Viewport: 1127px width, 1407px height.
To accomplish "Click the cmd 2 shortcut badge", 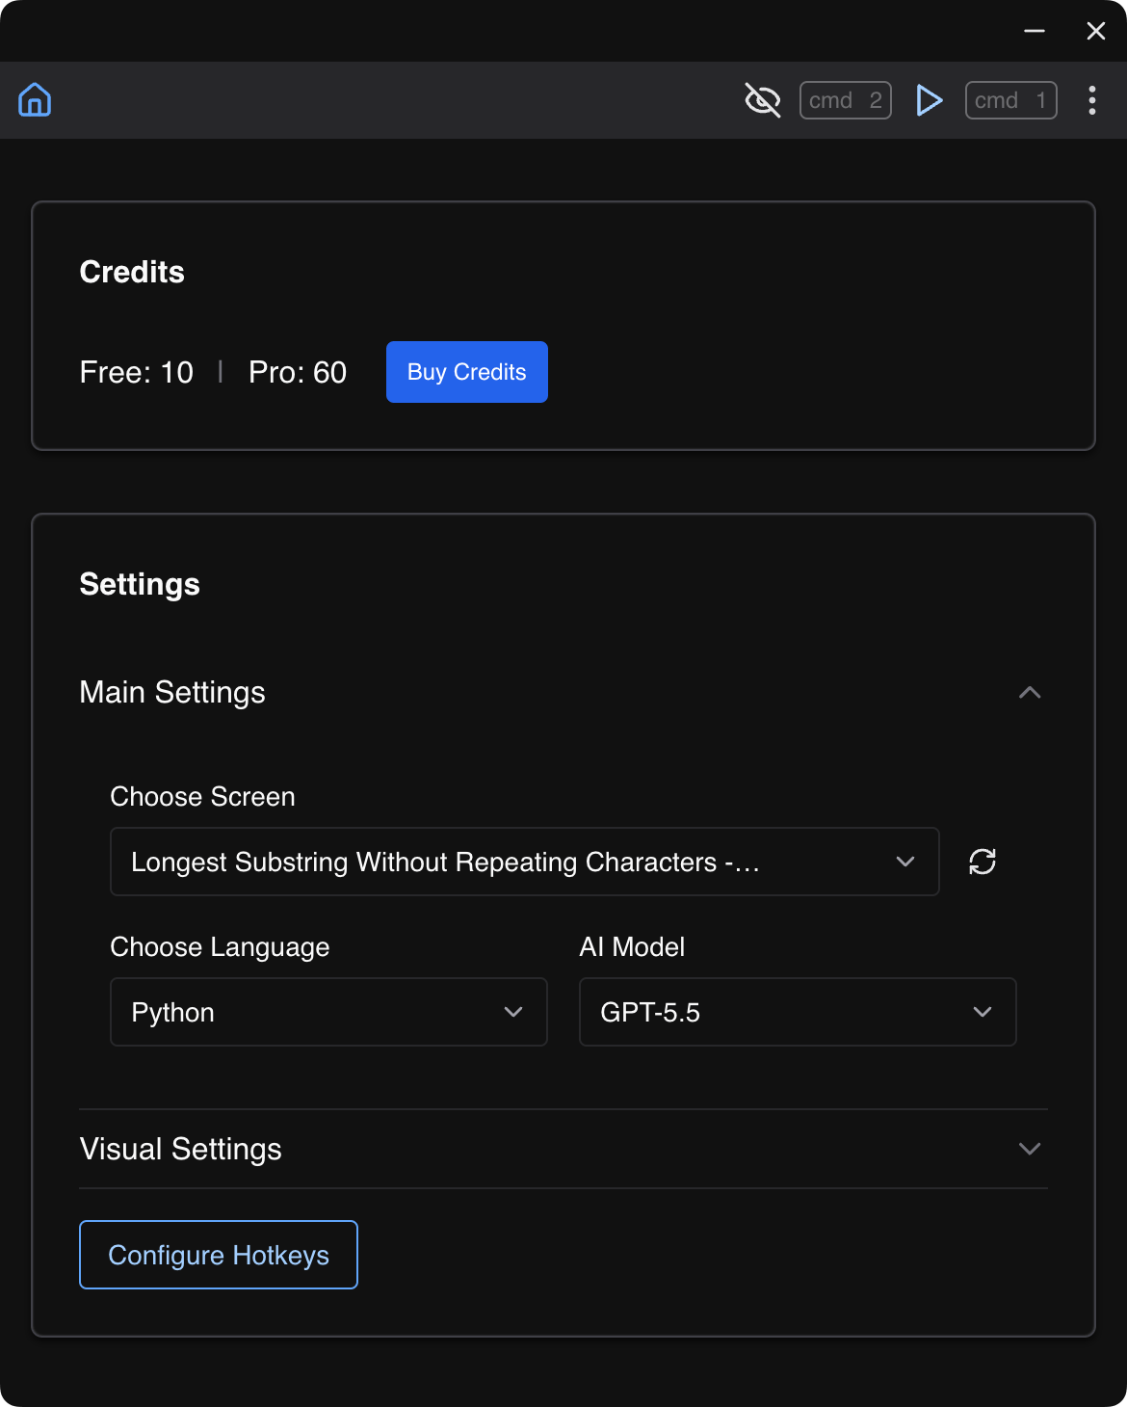I will [846, 100].
